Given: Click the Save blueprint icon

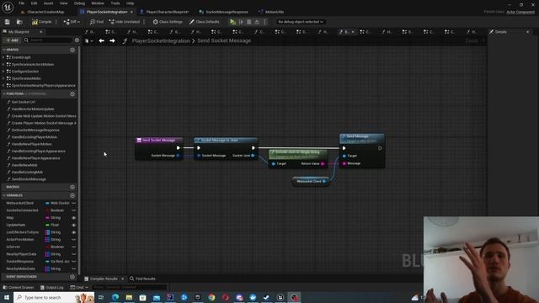Looking at the screenshot, I should pyautogui.click(x=8, y=22).
